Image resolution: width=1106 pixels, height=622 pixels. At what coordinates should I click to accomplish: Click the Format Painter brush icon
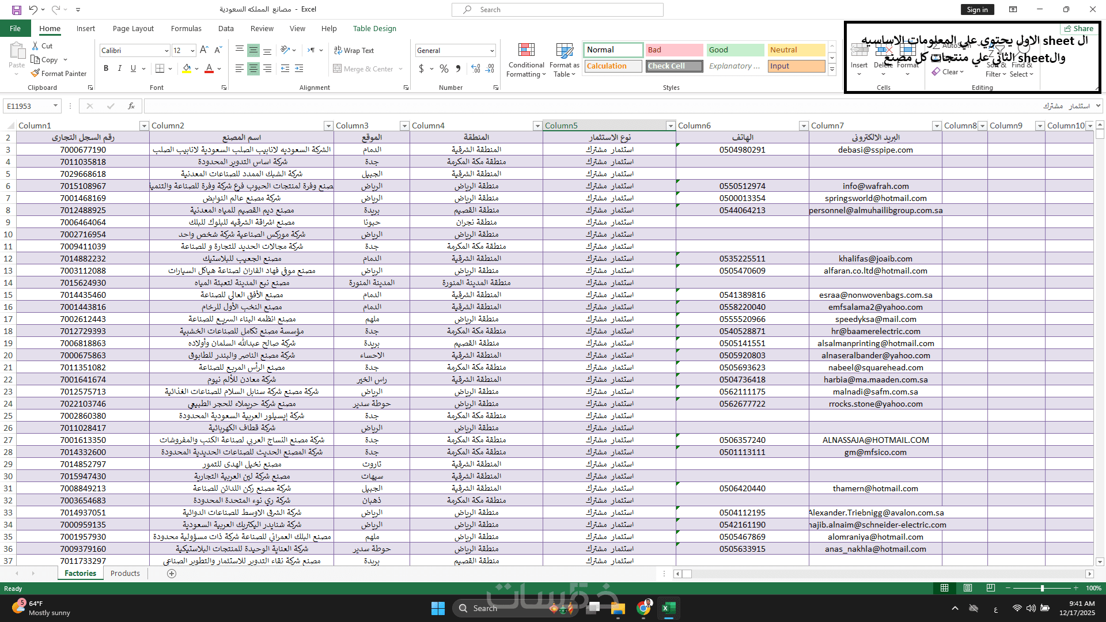pyautogui.click(x=35, y=73)
